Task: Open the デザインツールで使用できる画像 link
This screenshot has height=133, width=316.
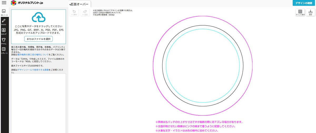Action: pos(33,70)
